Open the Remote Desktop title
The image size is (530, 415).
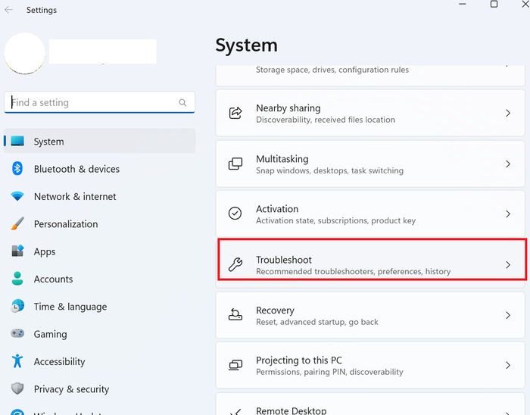tap(291, 410)
